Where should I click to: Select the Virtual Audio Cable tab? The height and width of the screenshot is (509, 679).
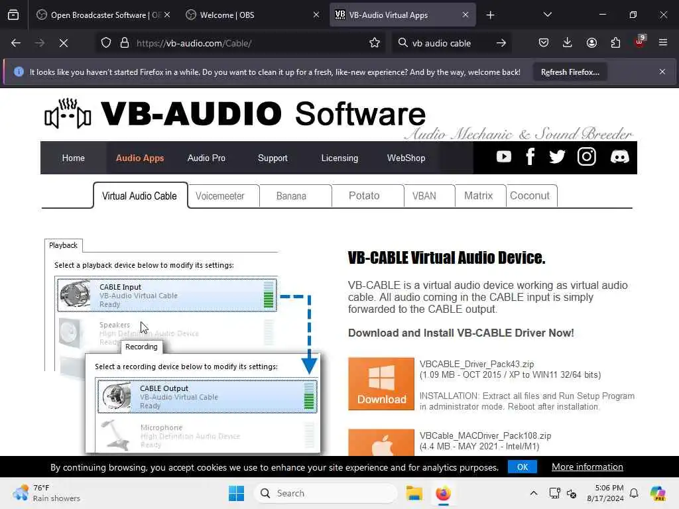140,196
